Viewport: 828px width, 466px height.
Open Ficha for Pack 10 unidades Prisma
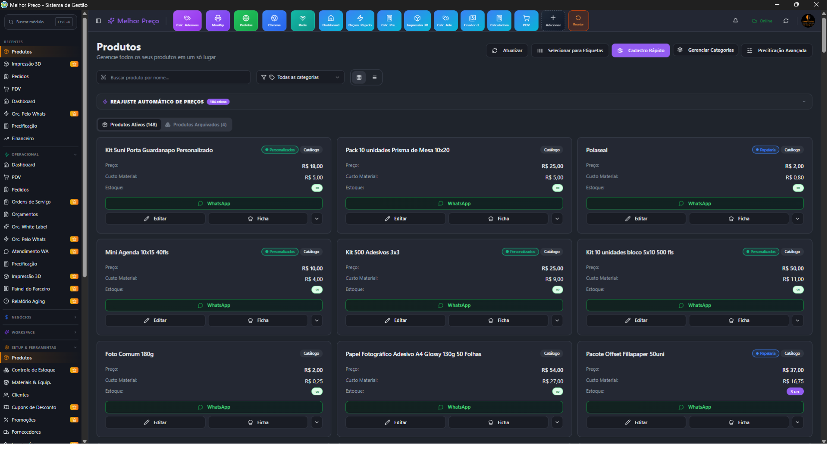click(x=498, y=219)
